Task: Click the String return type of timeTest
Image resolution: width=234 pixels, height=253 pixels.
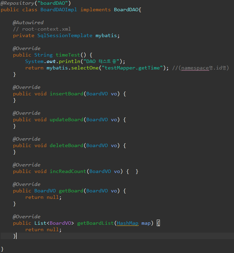Action: pos(43,55)
